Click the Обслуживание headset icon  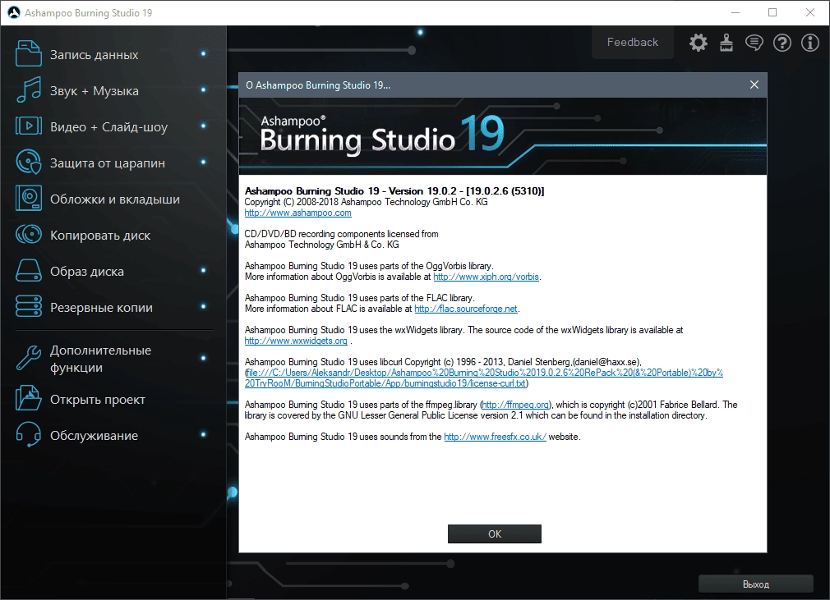pyautogui.click(x=28, y=434)
